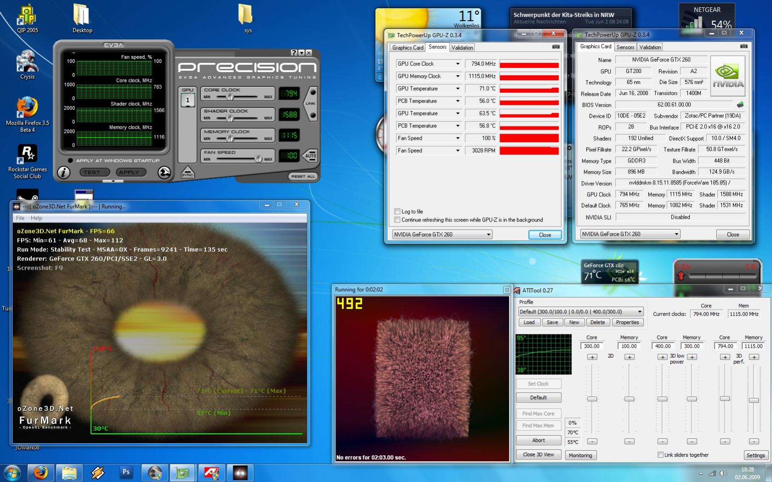Toggle Apply at Windows Startup option
The width and height of the screenshot is (772, 482).
[x=70, y=160]
